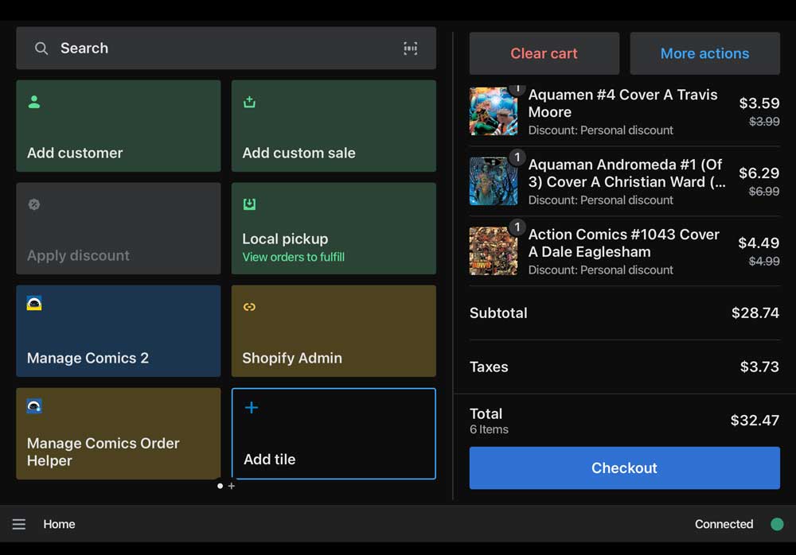Click the 6 Items count
Image resolution: width=796 pixels, height=555 pixels.
pyautogui.click(x=489, y=429)
